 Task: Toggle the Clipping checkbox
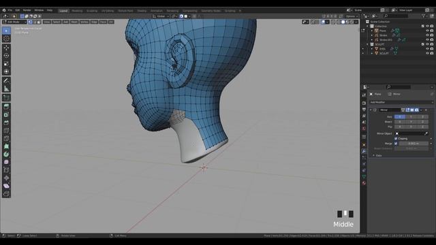pos(396,139)
